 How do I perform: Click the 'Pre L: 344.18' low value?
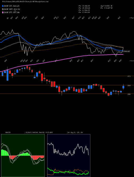point(84,10)
